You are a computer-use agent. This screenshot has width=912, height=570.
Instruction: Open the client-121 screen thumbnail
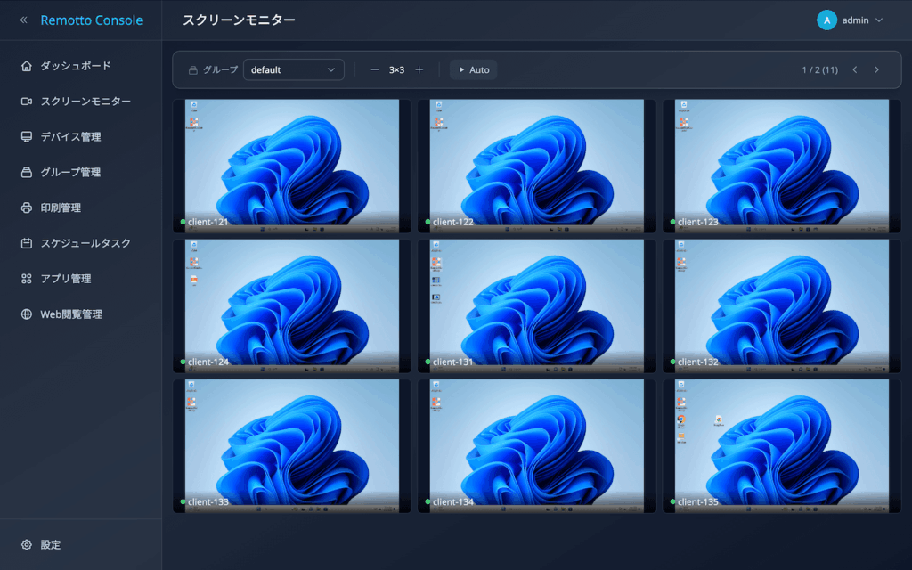292,167
